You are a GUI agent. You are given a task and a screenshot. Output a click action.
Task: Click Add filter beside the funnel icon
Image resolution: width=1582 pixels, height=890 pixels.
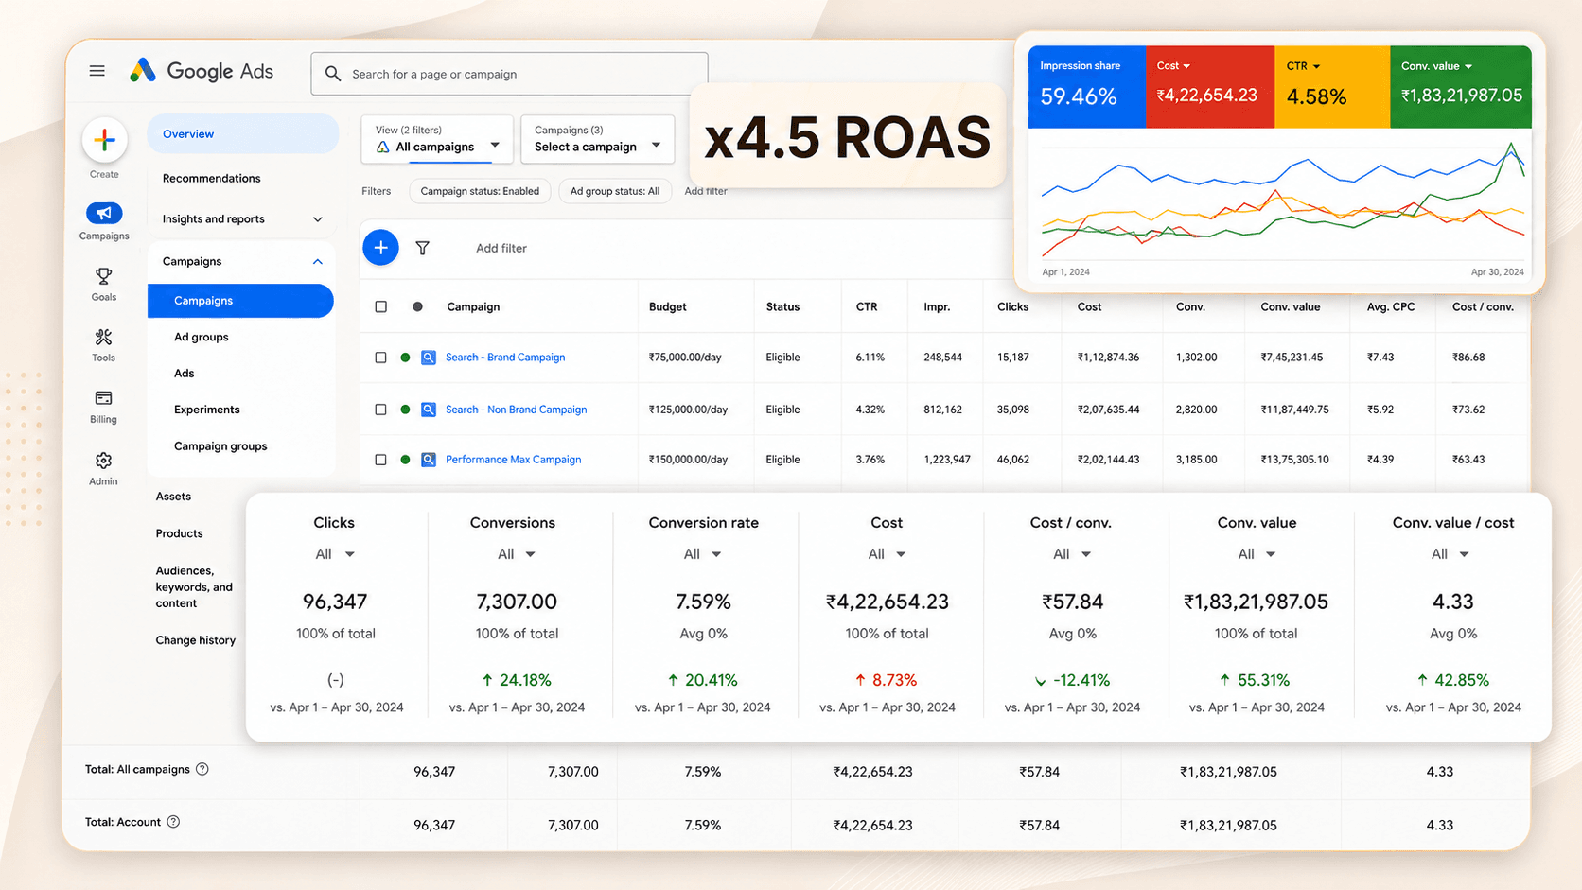[501, 249]
